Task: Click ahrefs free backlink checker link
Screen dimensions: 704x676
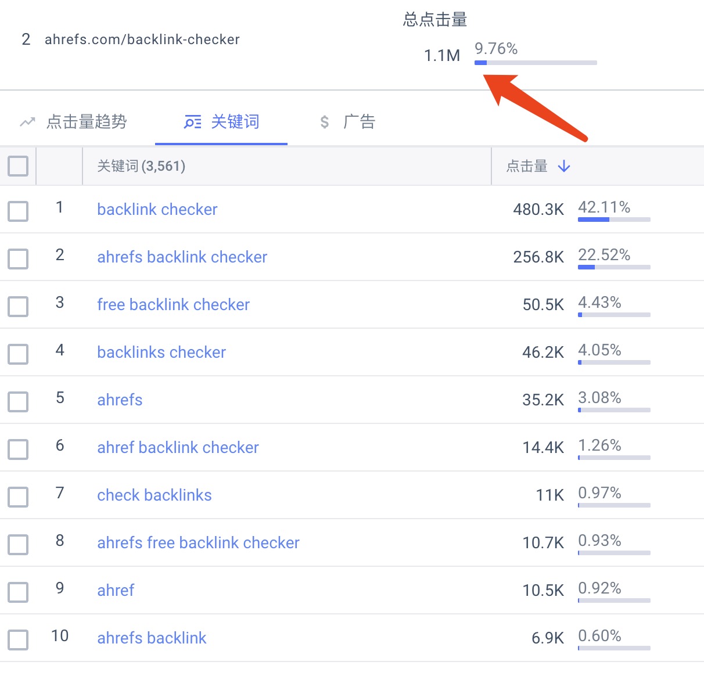Action: coord(199,543)
